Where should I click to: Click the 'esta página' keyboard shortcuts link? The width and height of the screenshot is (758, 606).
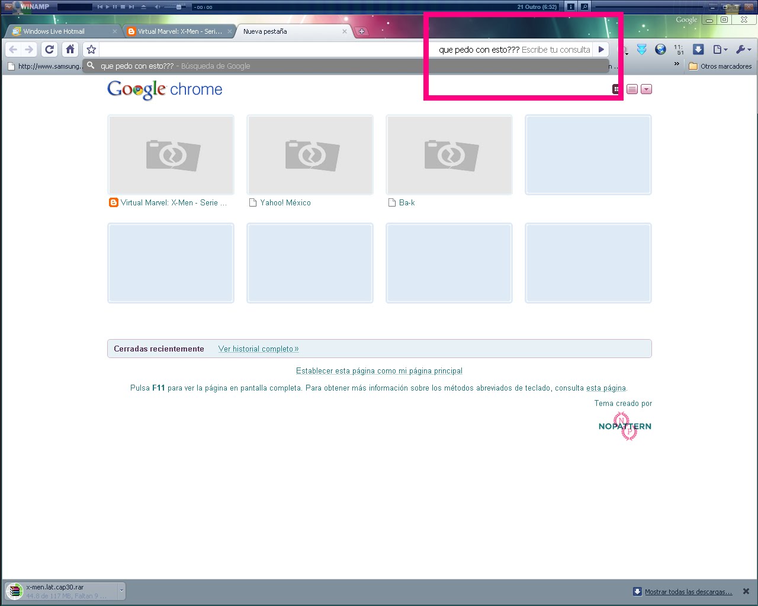click(606, 388)
